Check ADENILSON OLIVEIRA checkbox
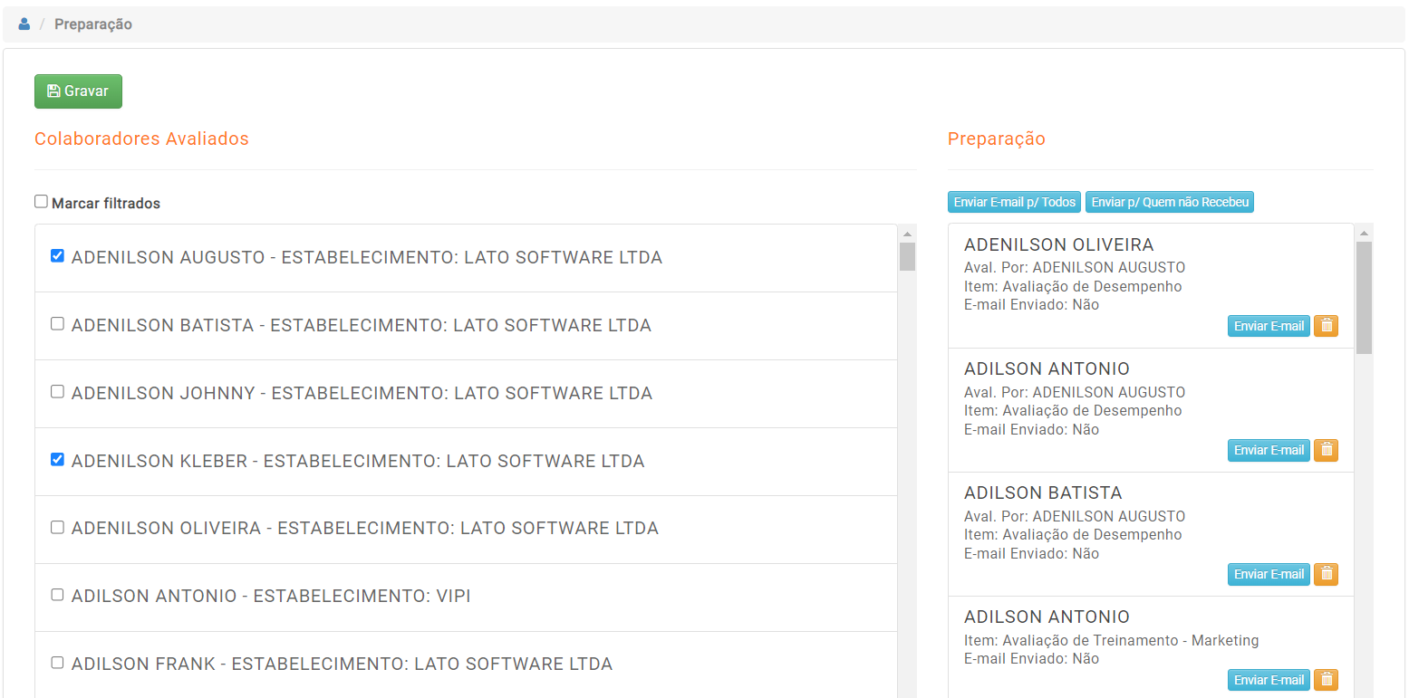Image resolution: width=1409 pixels, height=698 pixels. pyautogui.click(x=57, y=527)
